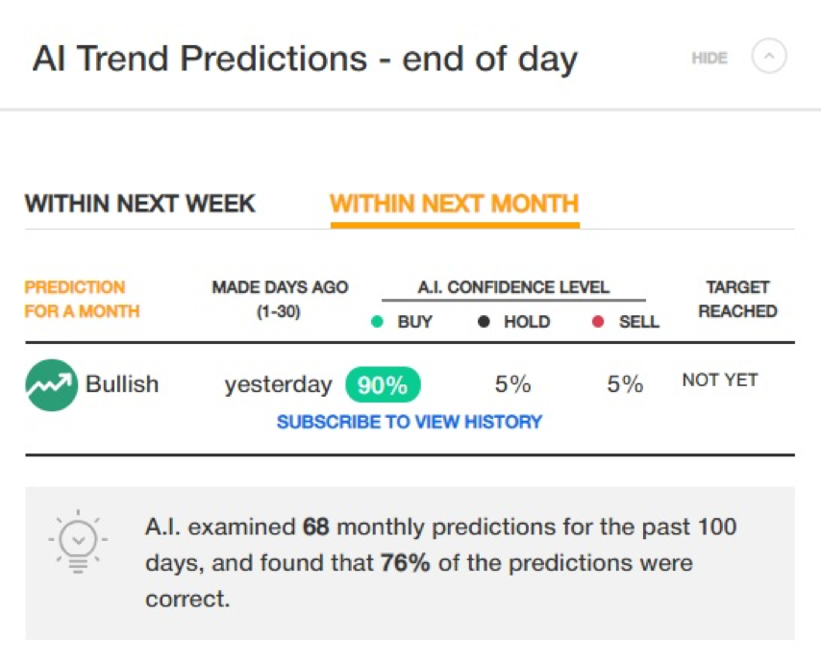Click the green BUY legend dot
Image resolution: width=821 pixels, height=662 pixels.
click(x=377, y=321)
